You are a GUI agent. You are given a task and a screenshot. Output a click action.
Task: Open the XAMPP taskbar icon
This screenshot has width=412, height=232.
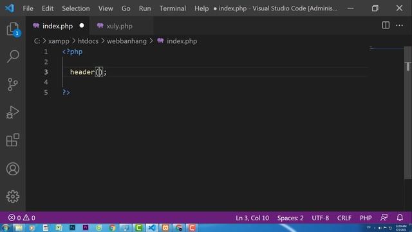point(165,227)
